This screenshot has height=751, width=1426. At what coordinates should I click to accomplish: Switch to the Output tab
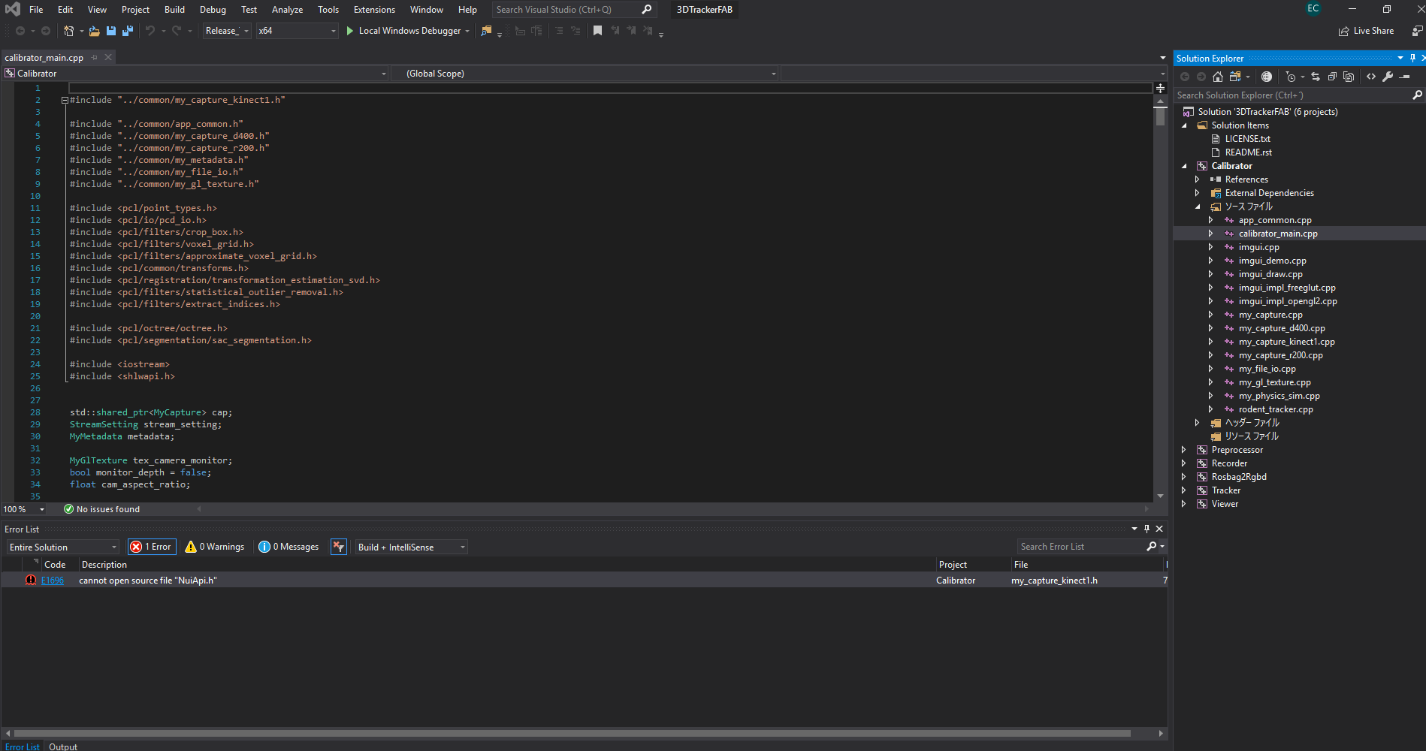(x=63, y=746)
